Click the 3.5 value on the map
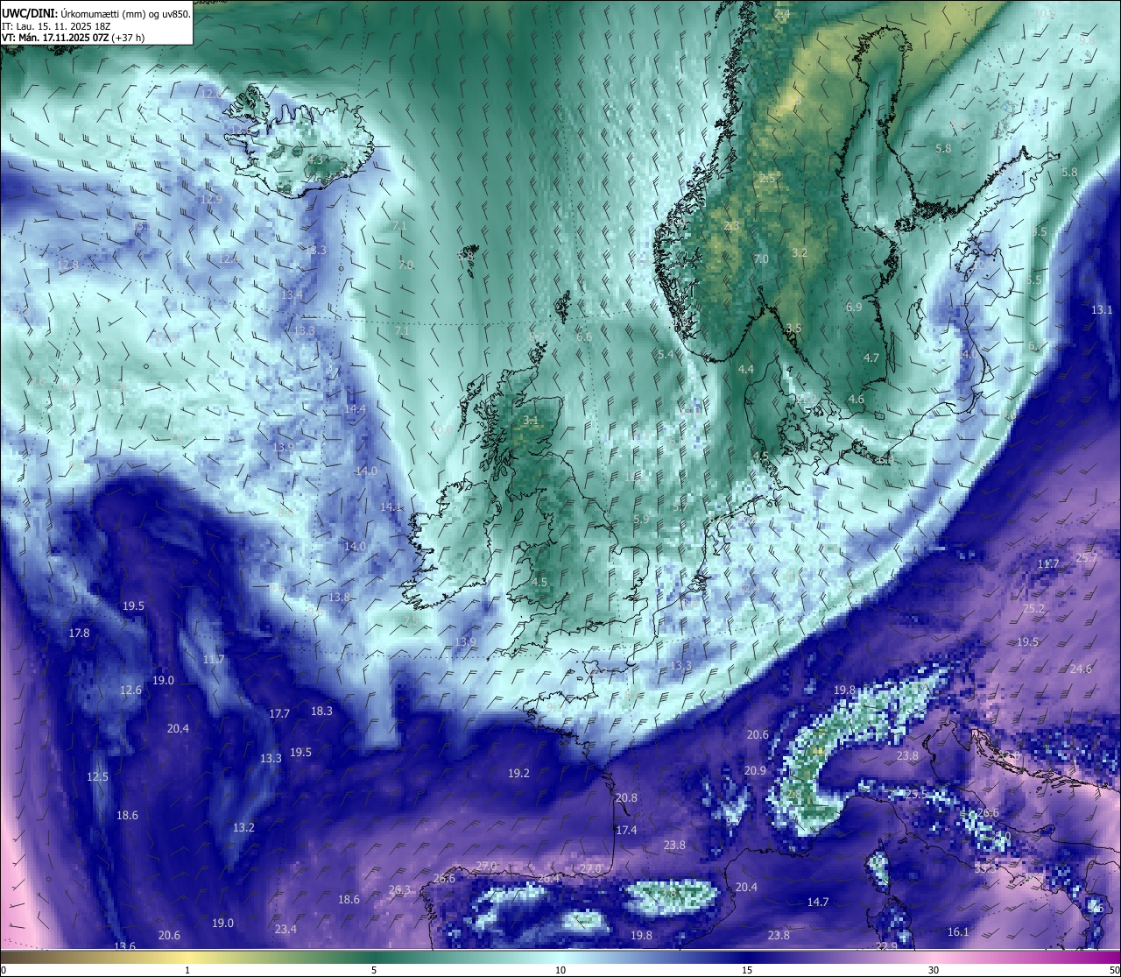 coord(793,328)
